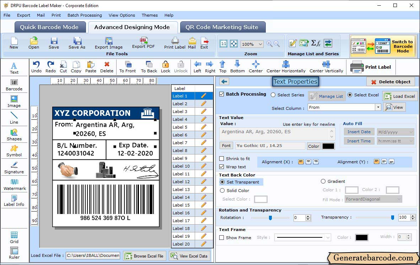420x265 pixels.
Task: Click the Transparency slider handle
Action: click(x=393, y=218)
